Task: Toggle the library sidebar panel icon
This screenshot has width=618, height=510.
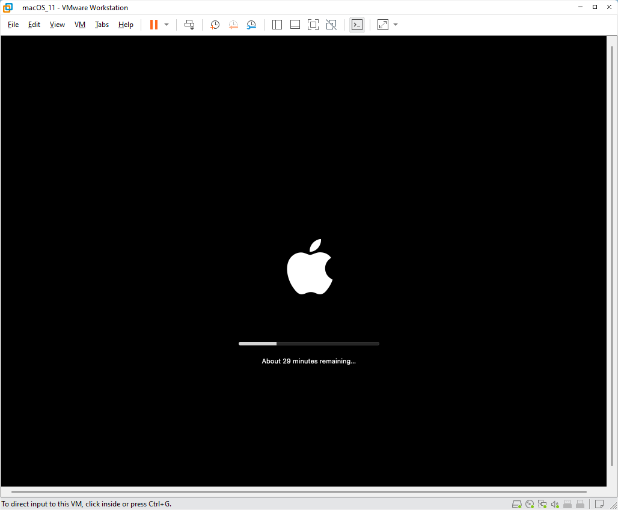Action: 277,25
